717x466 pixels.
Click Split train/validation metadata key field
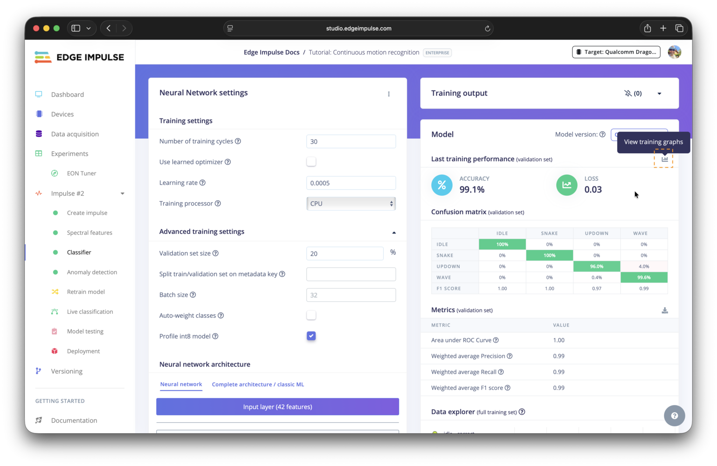pyautogui.click(x=351, y=274)
